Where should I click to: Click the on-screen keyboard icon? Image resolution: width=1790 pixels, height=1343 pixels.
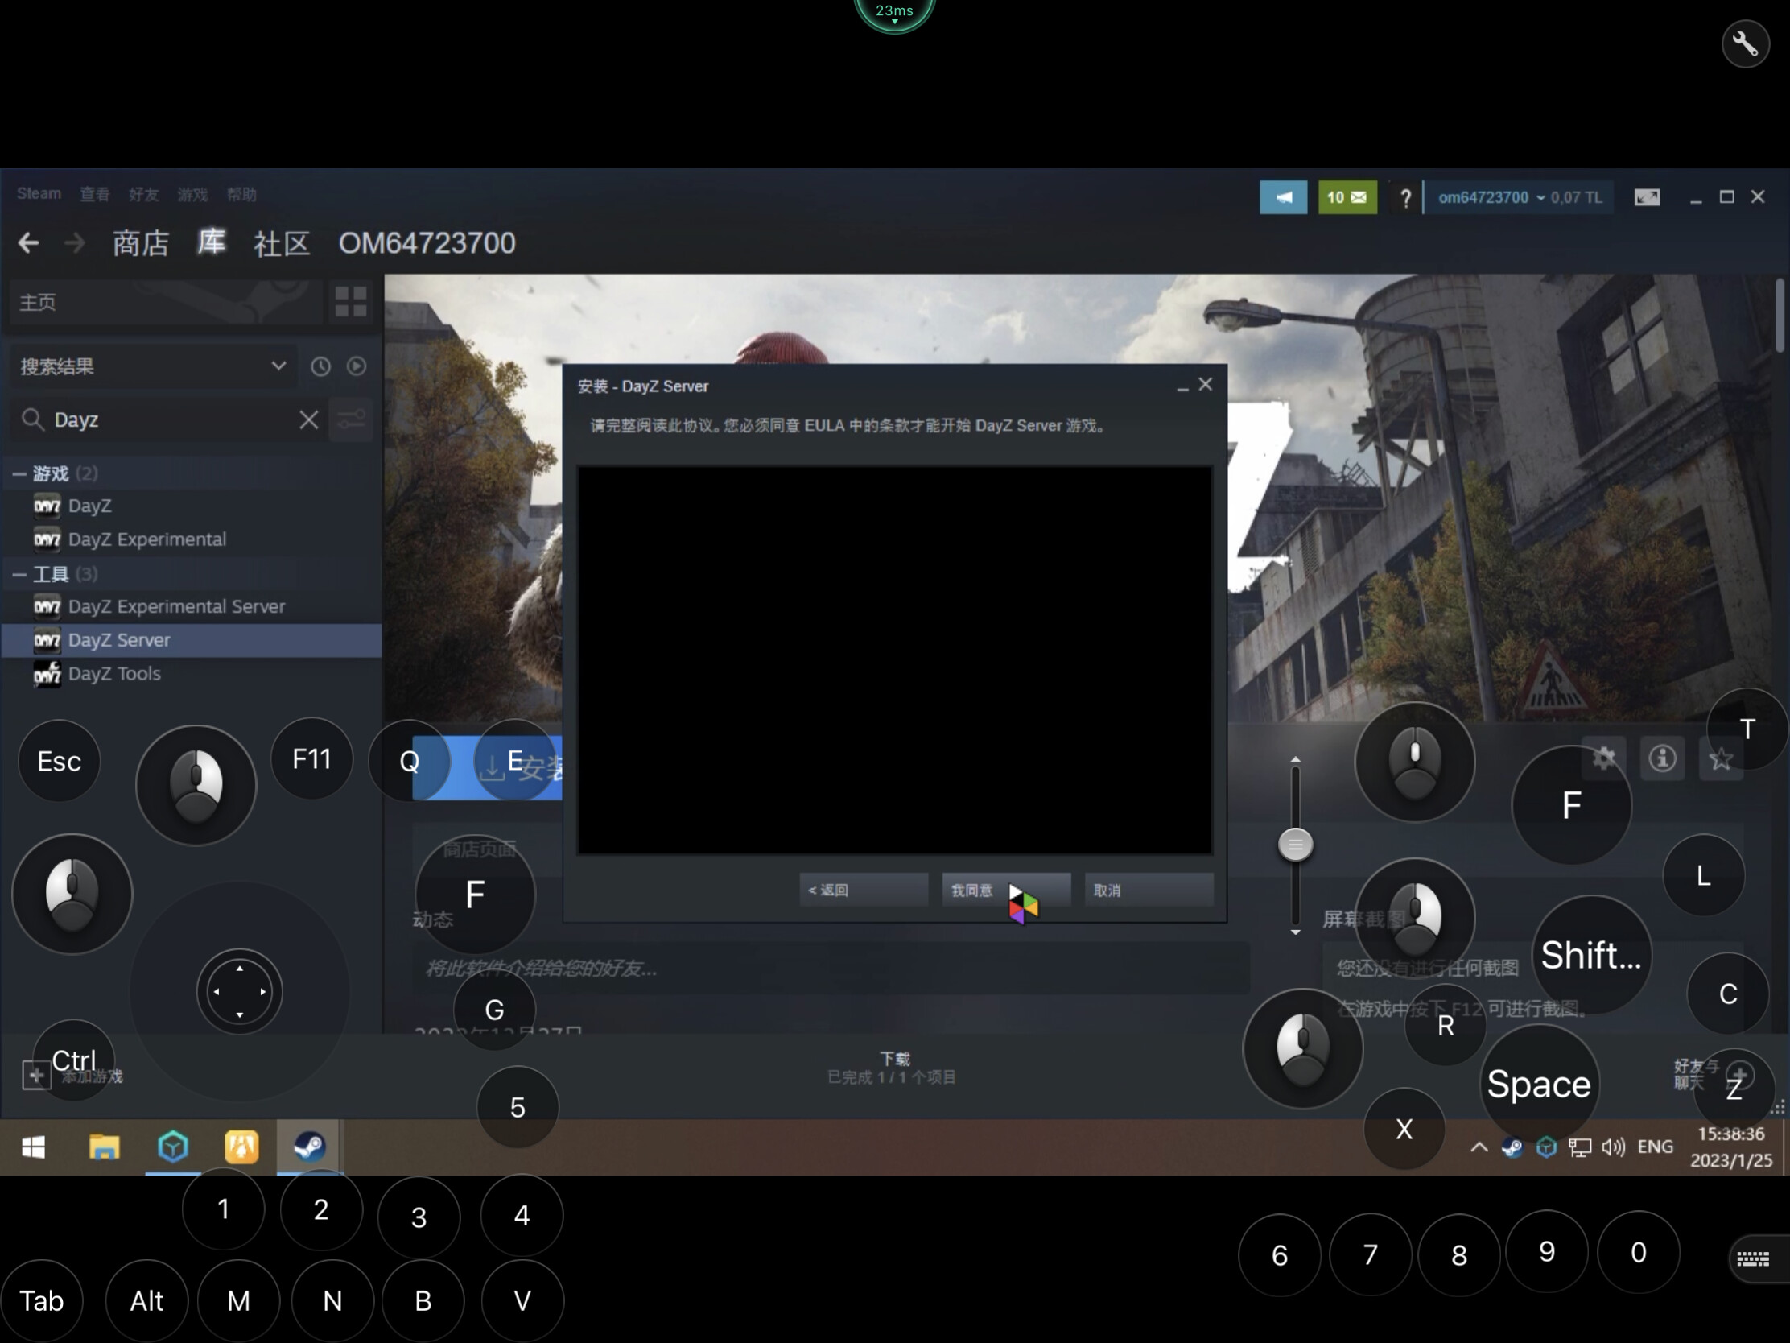coord(1753,1258)
